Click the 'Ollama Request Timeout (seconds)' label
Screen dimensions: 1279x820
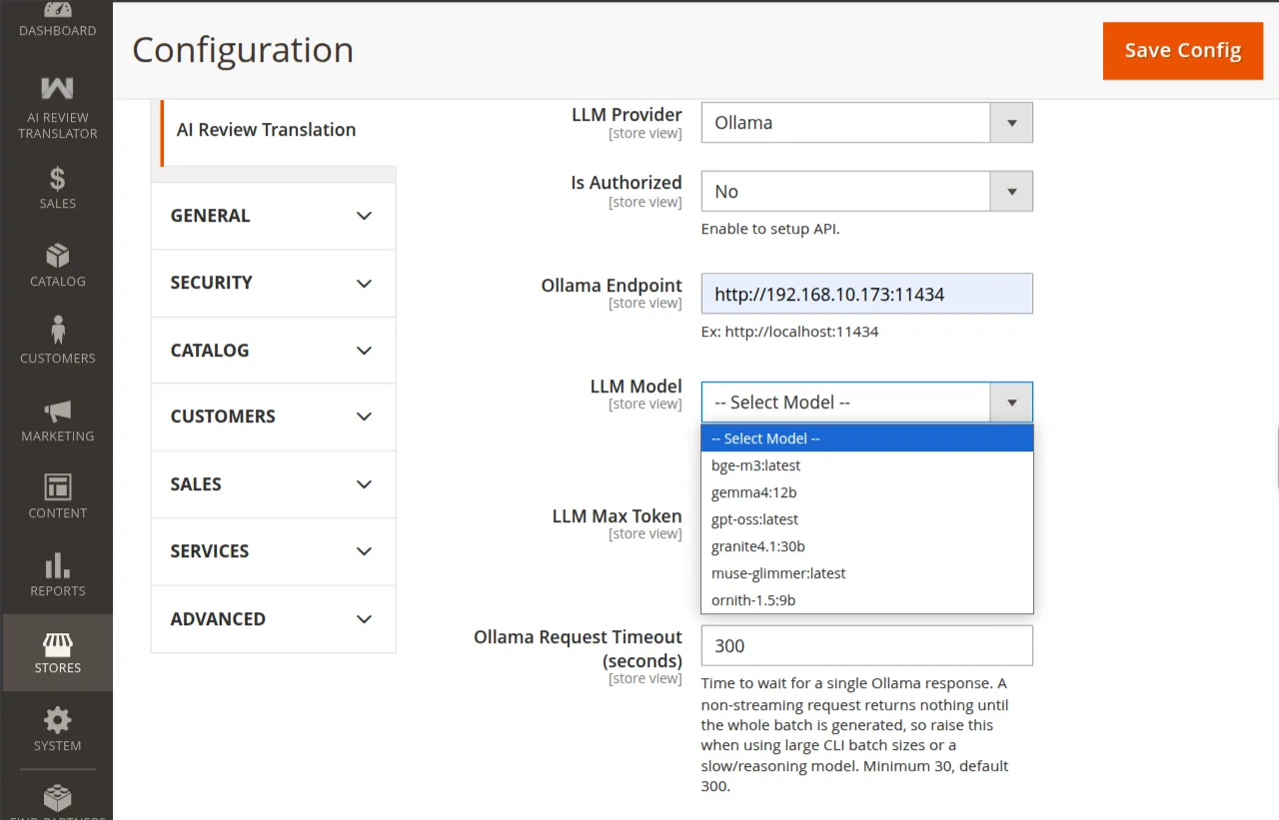pyautogui.click(x=578, y=649)
